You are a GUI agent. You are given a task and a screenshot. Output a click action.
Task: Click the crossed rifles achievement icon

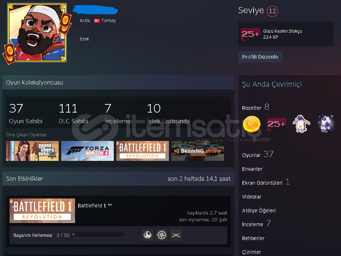(x=176, y=235)
